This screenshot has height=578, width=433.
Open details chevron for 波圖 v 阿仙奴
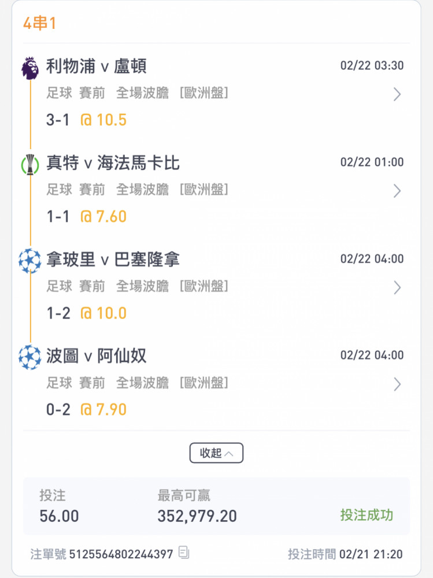[x=397, y=384]
